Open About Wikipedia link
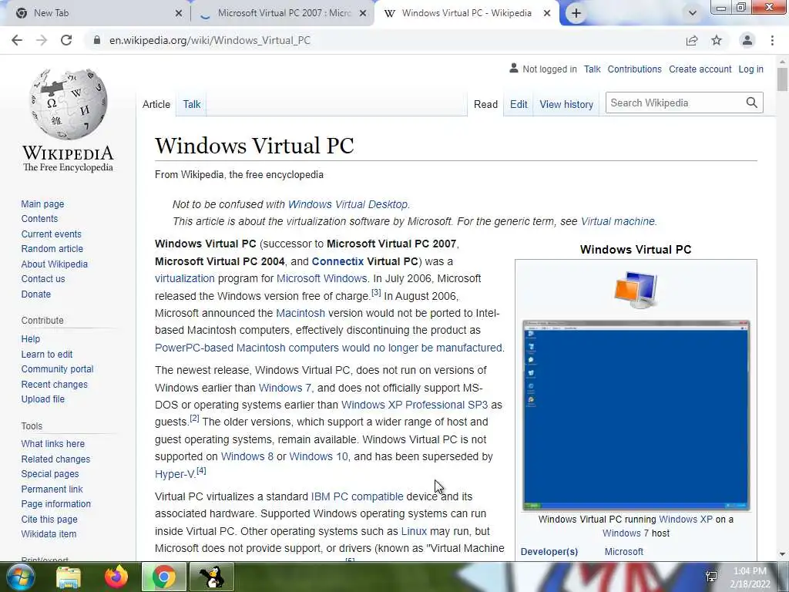This screenshot has width=789, height=592. coord(55,264)
